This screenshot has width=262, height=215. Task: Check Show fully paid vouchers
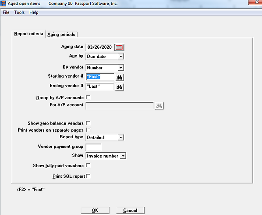[88, 165]
